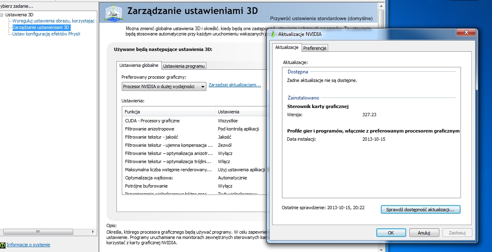
Task: Open the Aktualizacje tab in update dialog
Action: (287, 47)
